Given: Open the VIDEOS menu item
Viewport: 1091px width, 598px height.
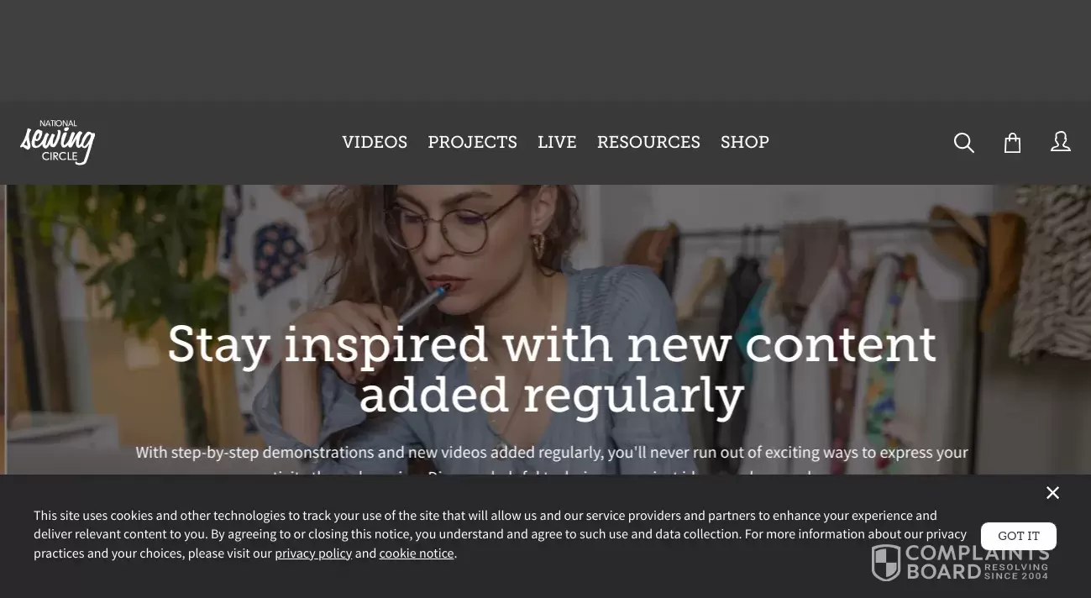Looking at the screenshot, I should [x=375, y=142].
